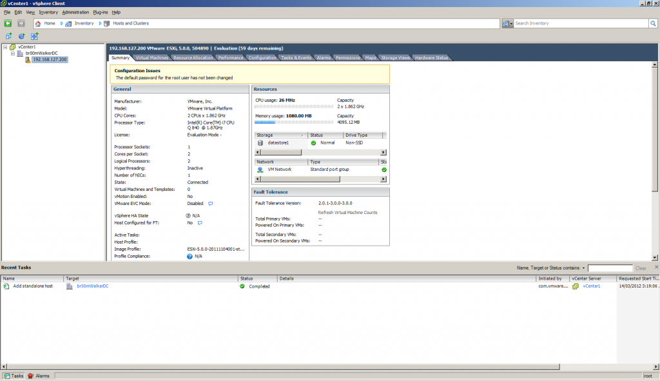Collapse the vCenter1 tree node
660x381 pixels.
(5, 47)
